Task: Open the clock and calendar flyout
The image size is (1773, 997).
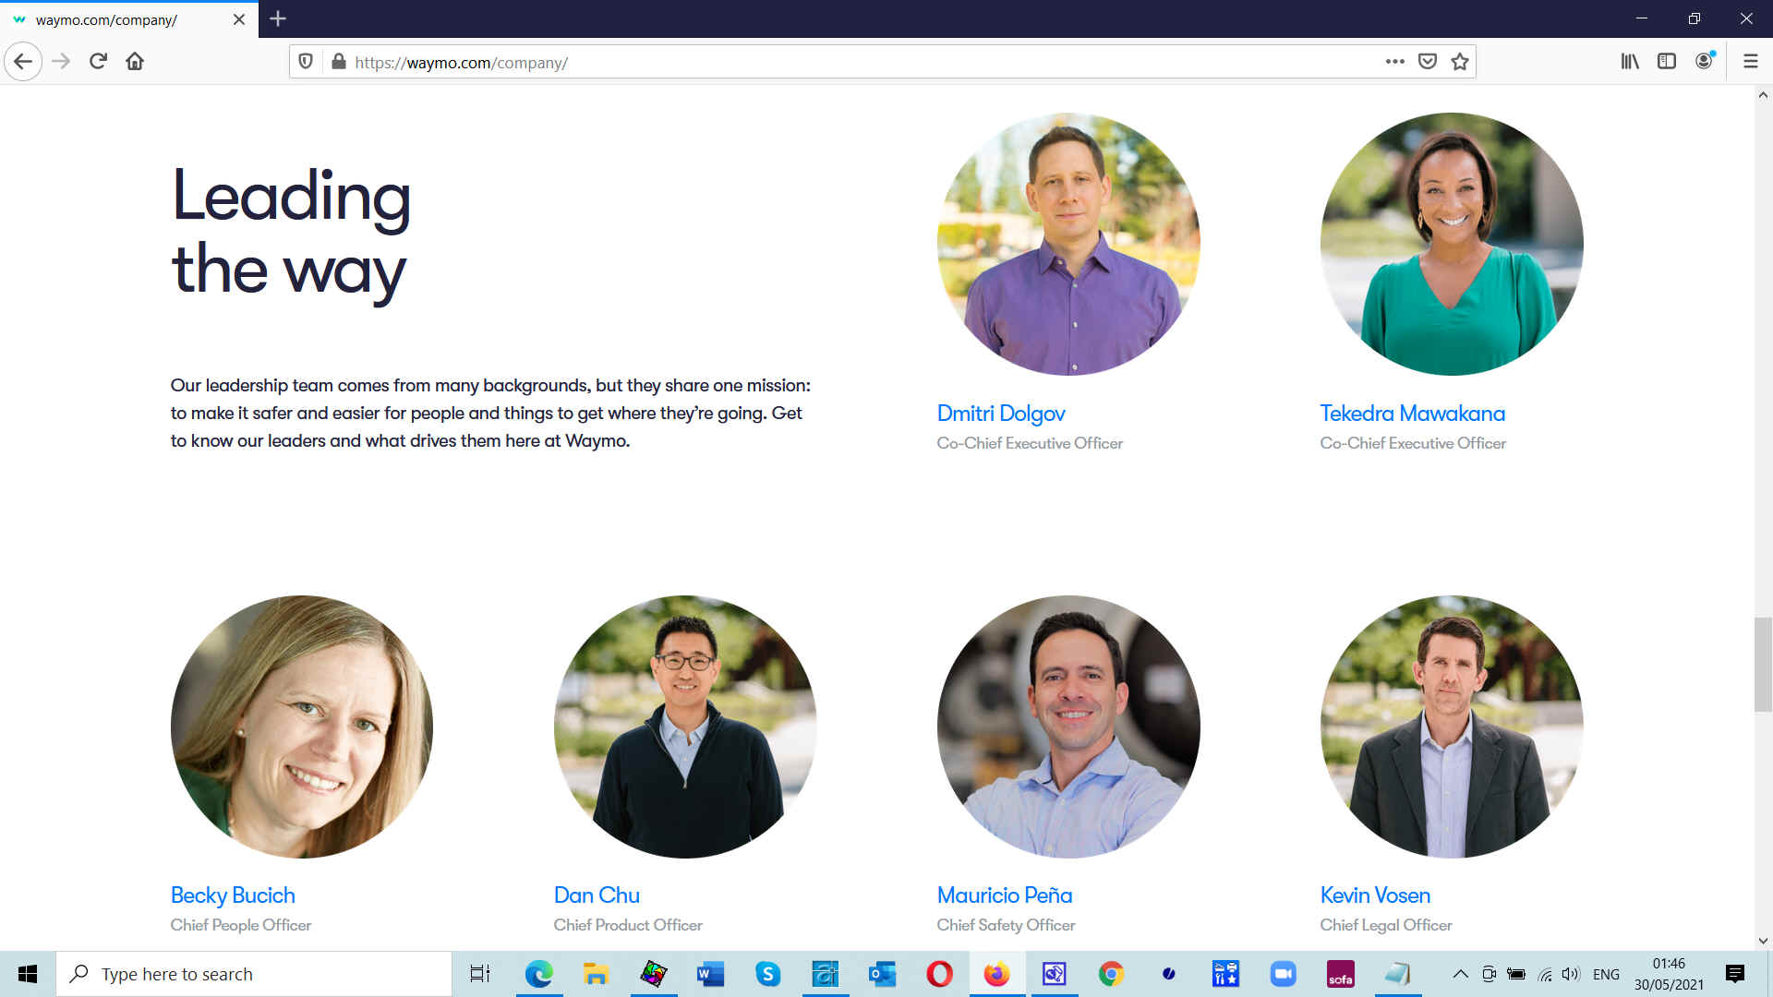Action: point(1669,974)
